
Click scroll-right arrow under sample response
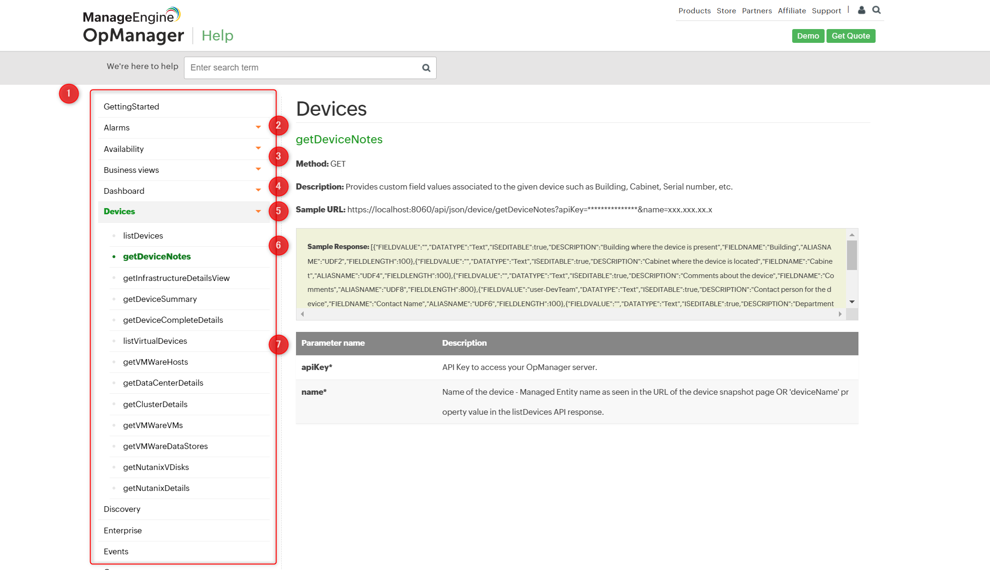840,314
